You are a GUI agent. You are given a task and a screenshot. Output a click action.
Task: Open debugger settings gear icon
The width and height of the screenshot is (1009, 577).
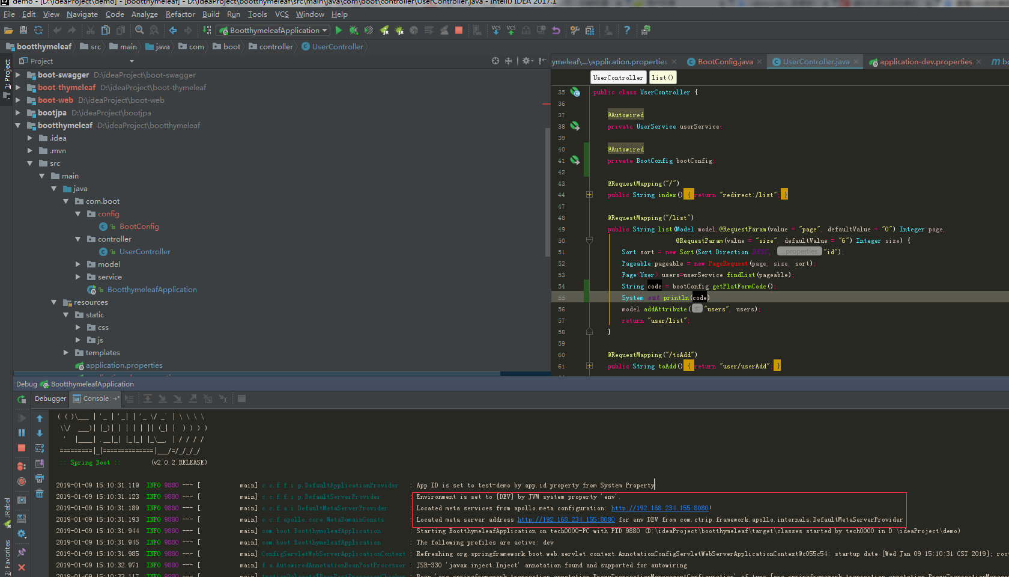(20, 533)
